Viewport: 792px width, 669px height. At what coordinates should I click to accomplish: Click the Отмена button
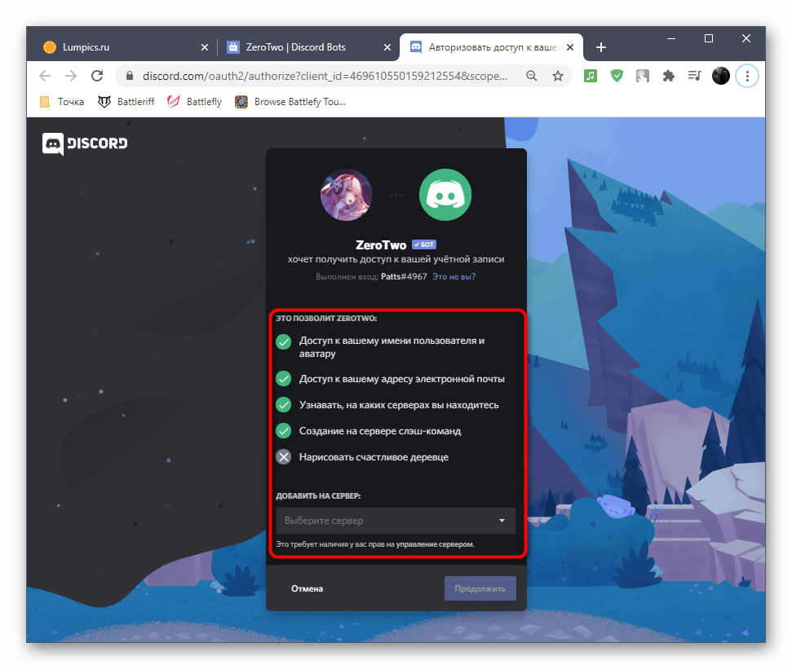pos(307,589)
